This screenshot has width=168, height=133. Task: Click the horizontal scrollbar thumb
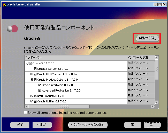point(59,106)
